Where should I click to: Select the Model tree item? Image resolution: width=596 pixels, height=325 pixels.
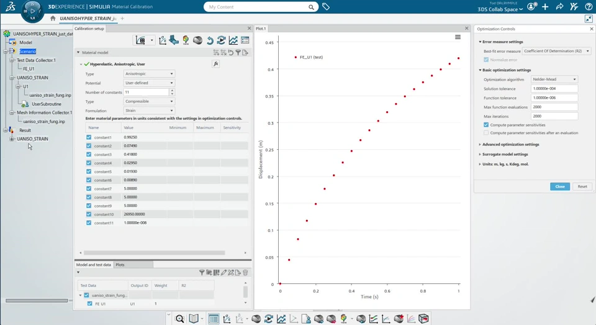(x=25, y=42)
